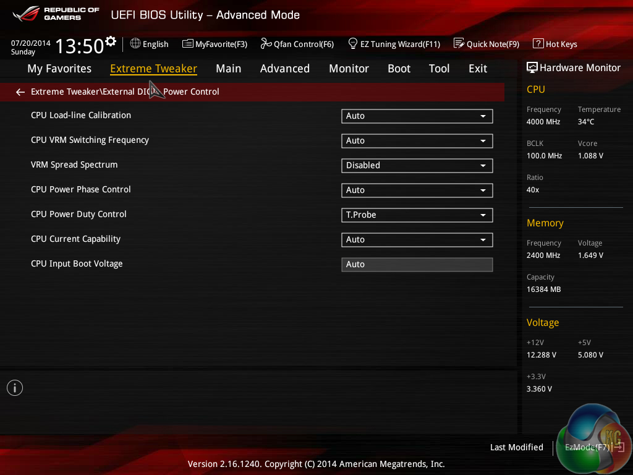Click memory frequency 2400 MHz value
This screenshot has height=475, width=633.
[543, 255]
